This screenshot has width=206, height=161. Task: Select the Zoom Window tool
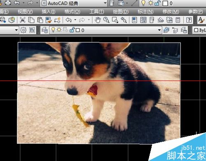(115, 20)
